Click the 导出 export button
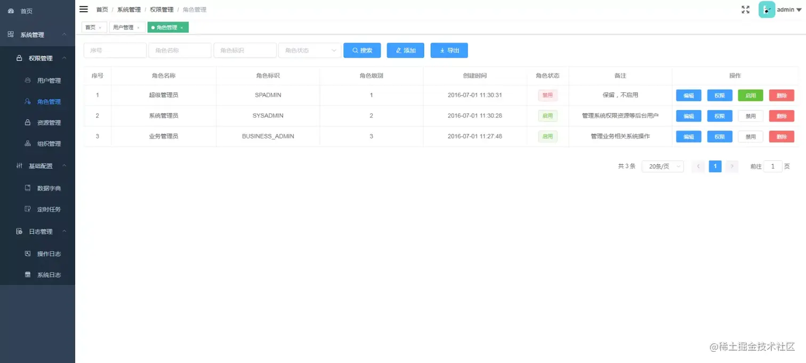This screenshot has height=363, width=806. point(449,51)
